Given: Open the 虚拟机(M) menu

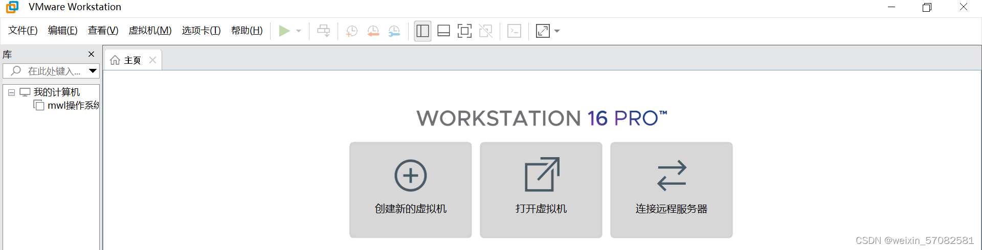Looking at the screenshot, I should click(x=150, y=31).
